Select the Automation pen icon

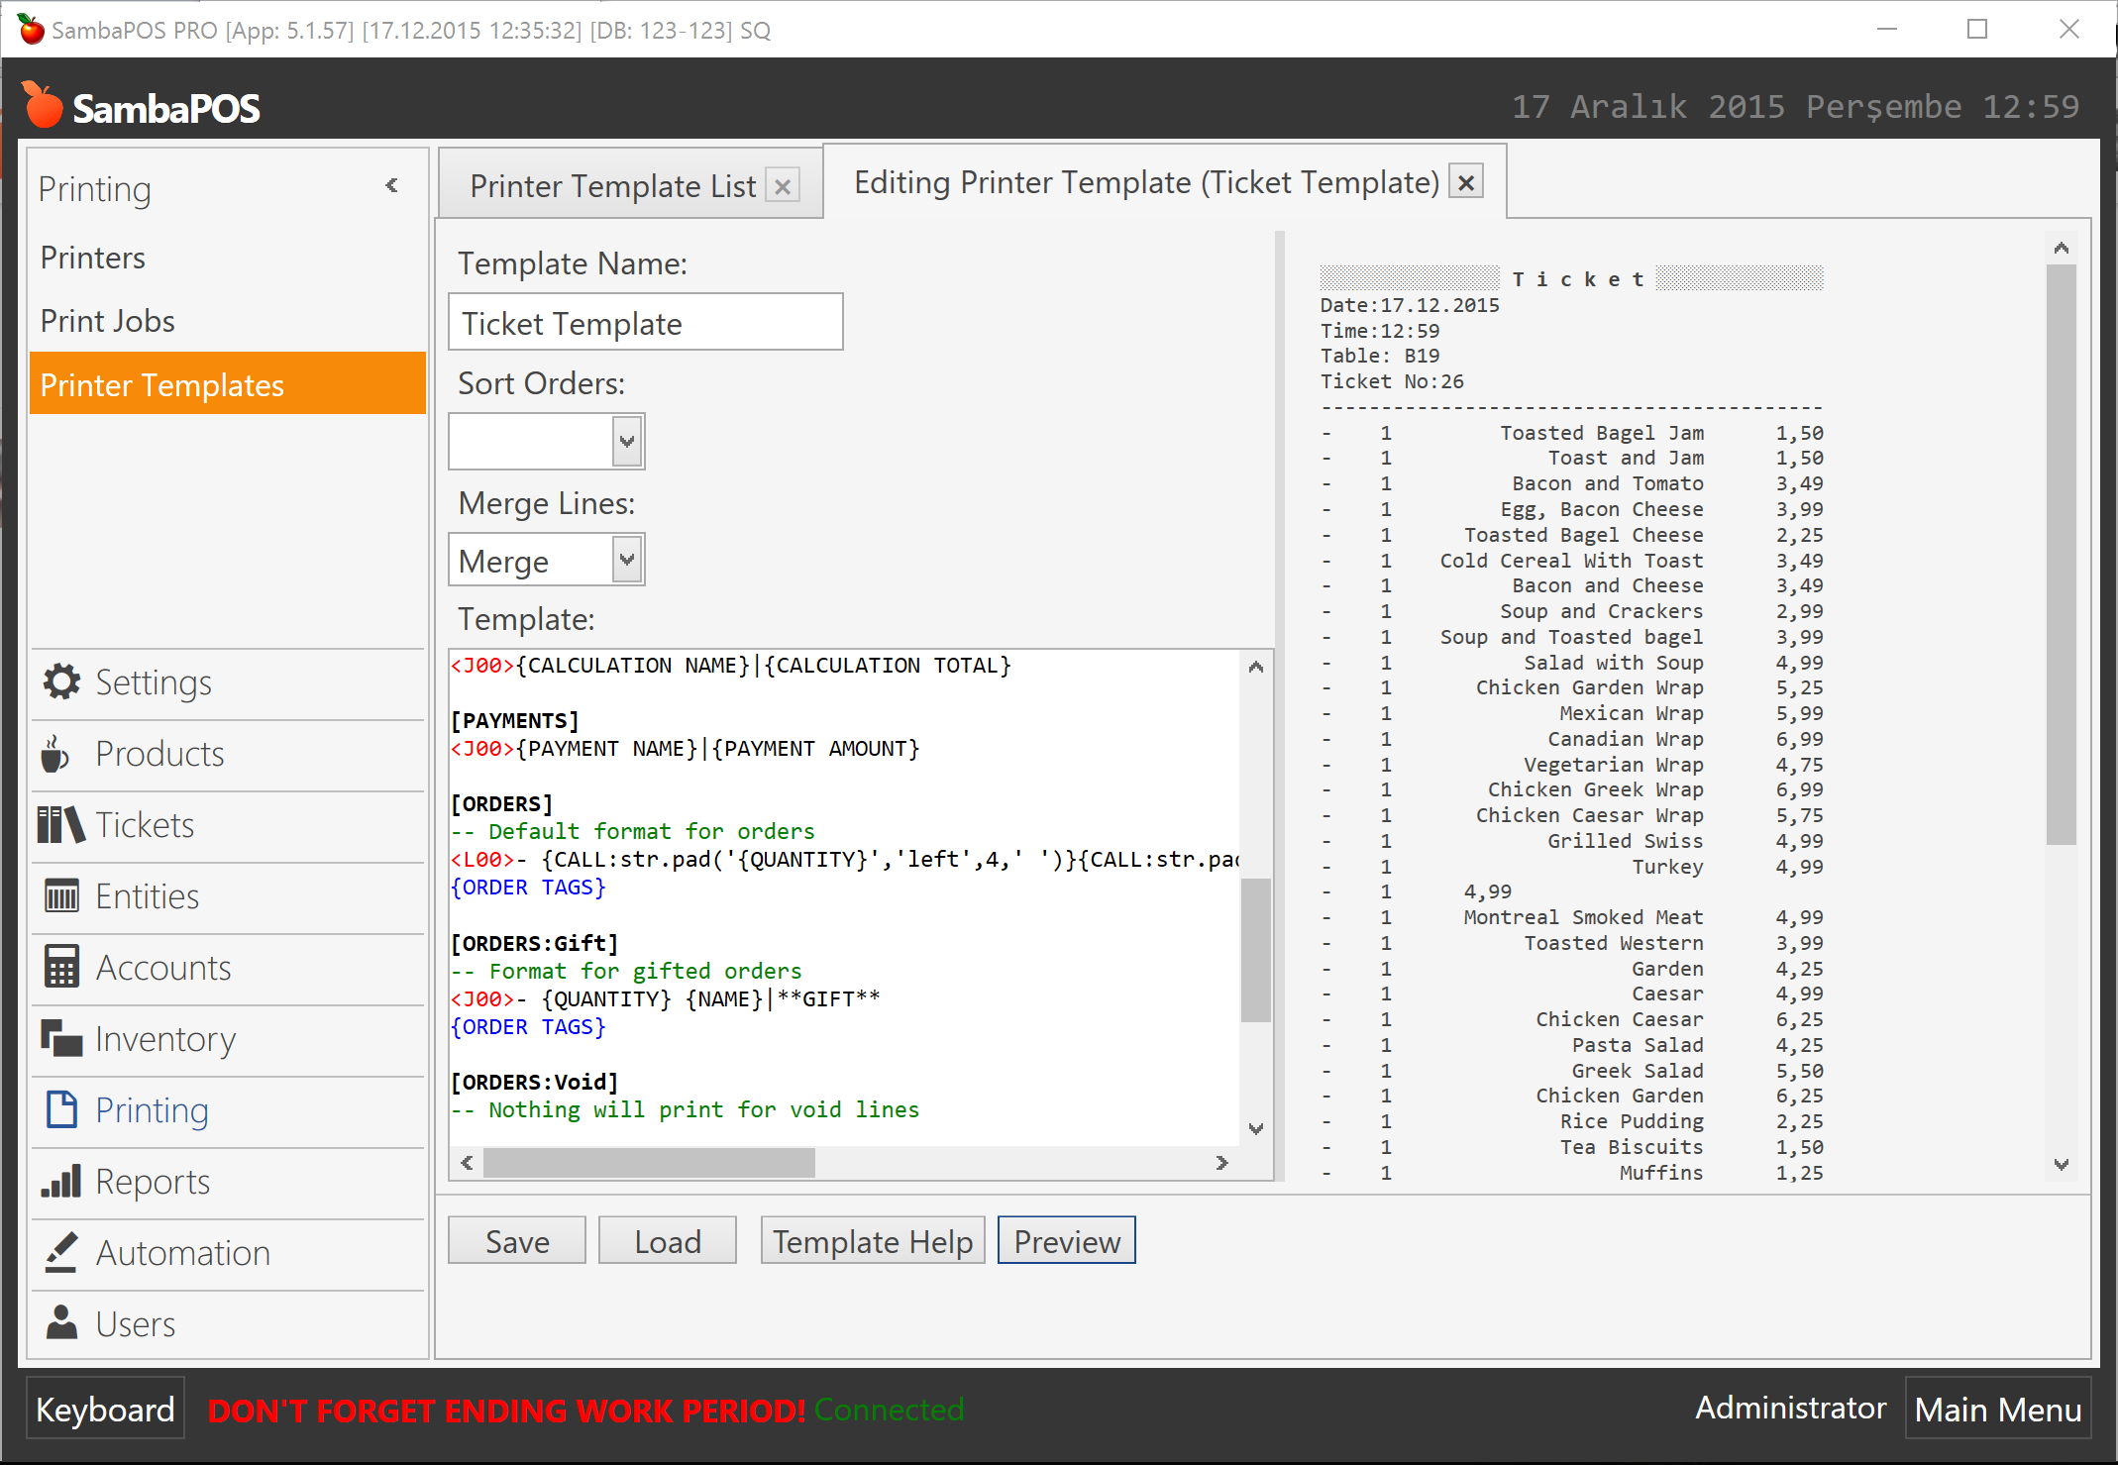click(x=61, y=1252)
